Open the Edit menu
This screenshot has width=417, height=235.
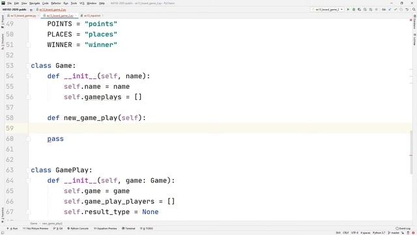(16, 3)
